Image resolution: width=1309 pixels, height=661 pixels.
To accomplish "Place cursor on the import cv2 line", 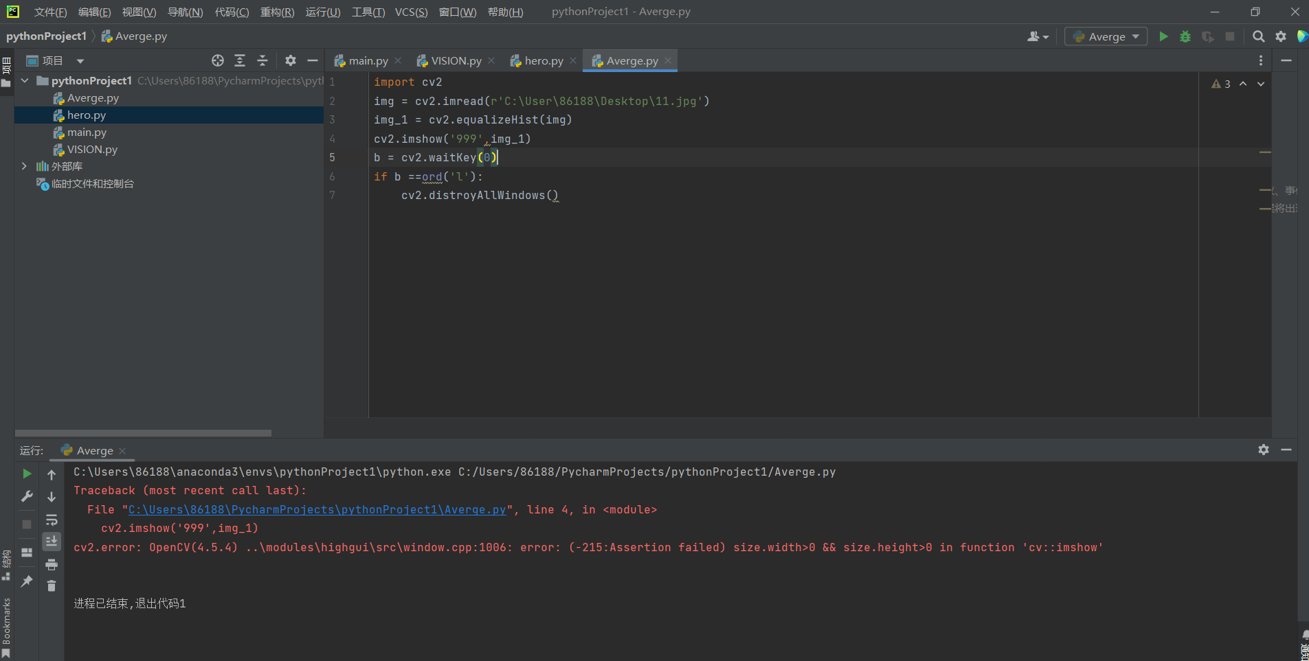I will point(408,82).
